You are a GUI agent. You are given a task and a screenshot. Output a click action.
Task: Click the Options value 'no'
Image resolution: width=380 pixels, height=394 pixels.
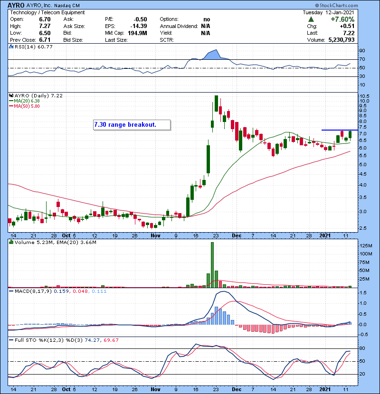[x=207, y=19]
